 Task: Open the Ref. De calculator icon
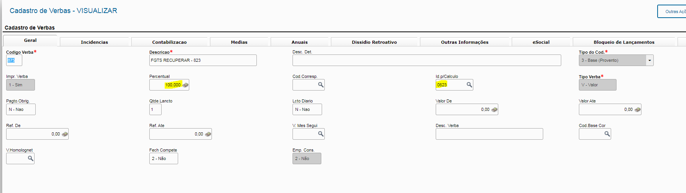click(65, 134)
